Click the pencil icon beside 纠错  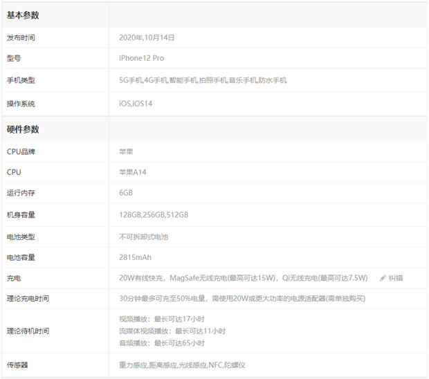(383, 278)
